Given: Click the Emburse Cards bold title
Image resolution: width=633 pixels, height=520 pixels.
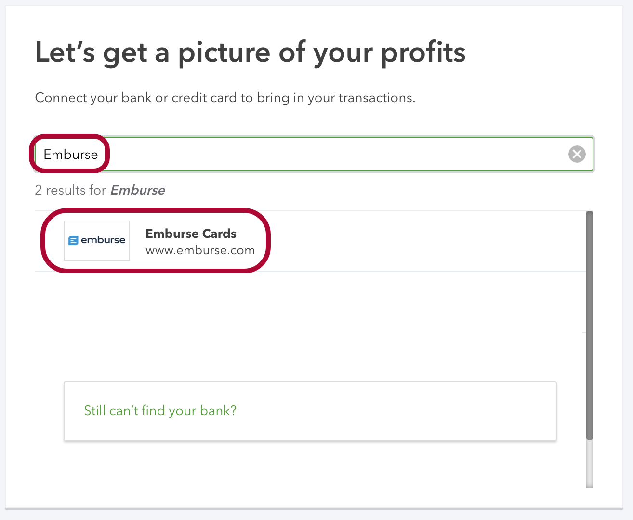Looking at the screenshot, I should (191, 234).
